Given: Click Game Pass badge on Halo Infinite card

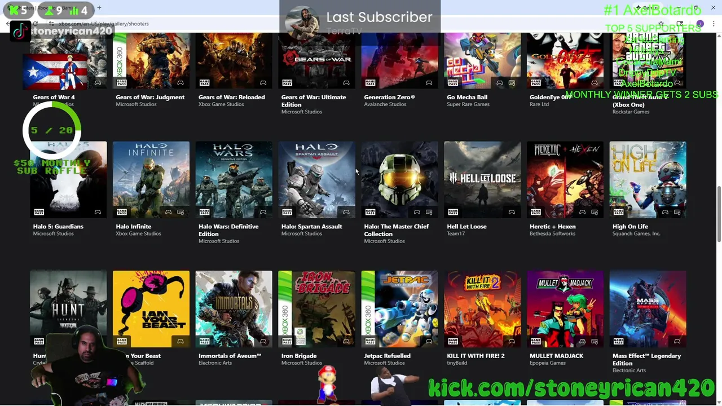Looking at the screenshot, I should 121,212.
